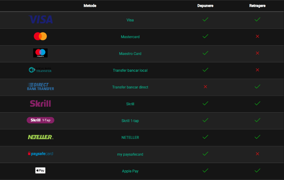
Task: Click the green NETELLER logo
Action: pos(41,137)
